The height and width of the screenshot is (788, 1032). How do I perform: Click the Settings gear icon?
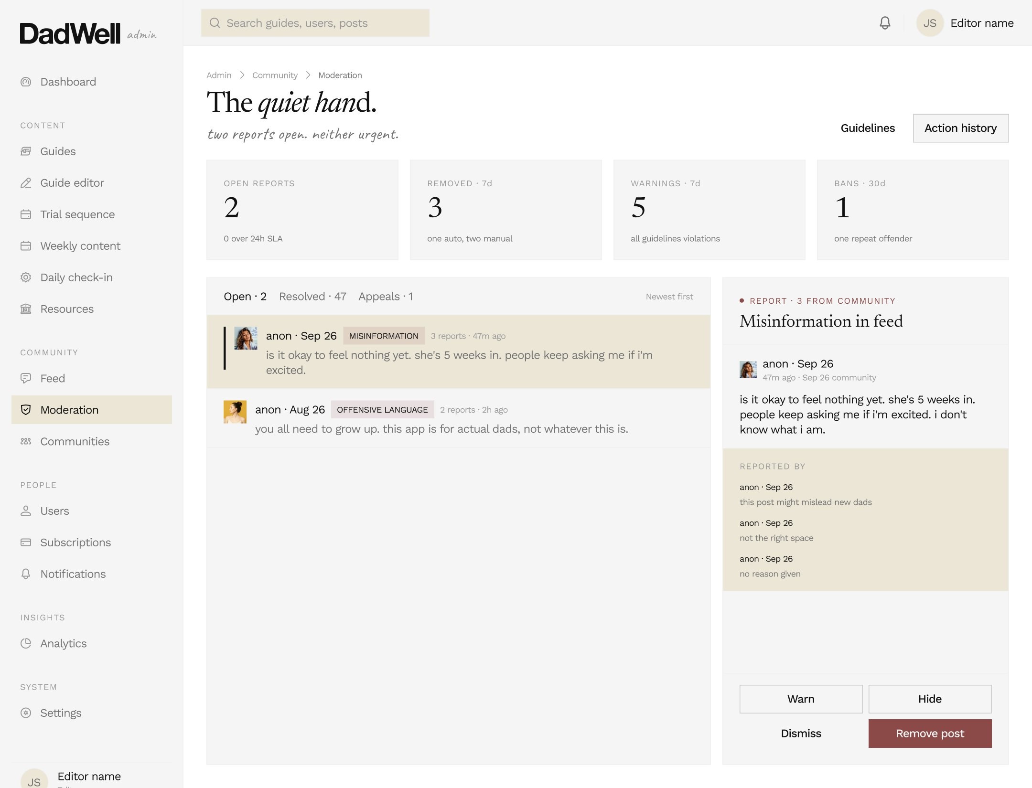(x=26, y=713)
